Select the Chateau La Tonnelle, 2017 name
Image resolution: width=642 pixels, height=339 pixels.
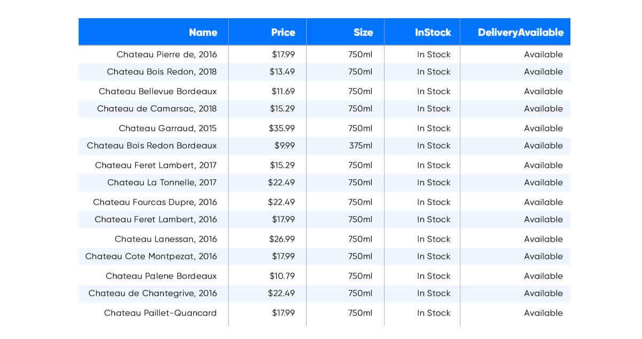coord(162,182)
